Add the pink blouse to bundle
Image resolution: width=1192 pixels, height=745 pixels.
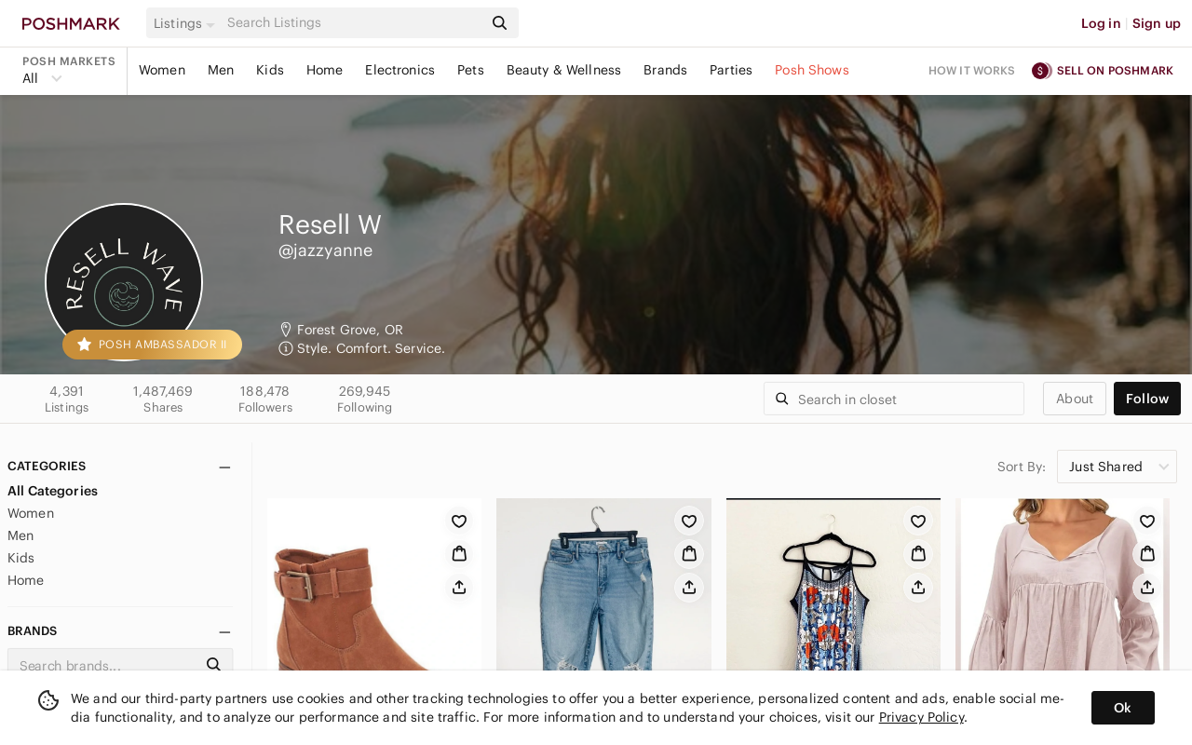coord(1147,554)
